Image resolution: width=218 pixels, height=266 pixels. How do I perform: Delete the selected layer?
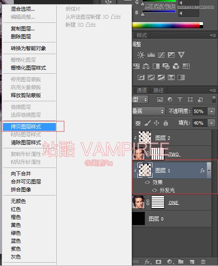(x=203, y=261)
